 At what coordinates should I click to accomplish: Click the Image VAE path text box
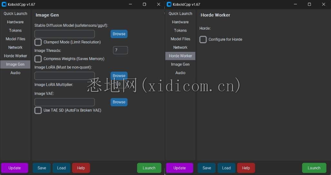64,102
